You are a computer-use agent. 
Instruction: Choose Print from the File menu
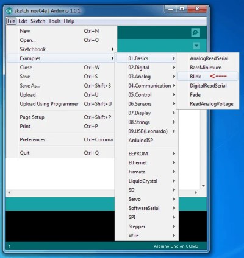(61, 127)
